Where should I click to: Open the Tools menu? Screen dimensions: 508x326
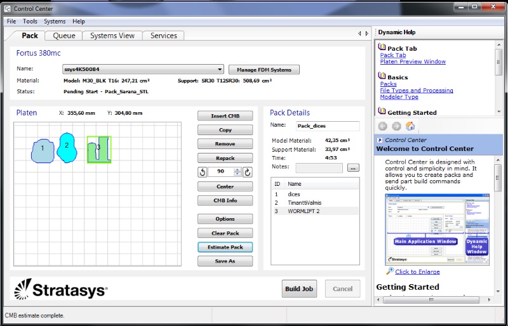[x=30, y=22]
